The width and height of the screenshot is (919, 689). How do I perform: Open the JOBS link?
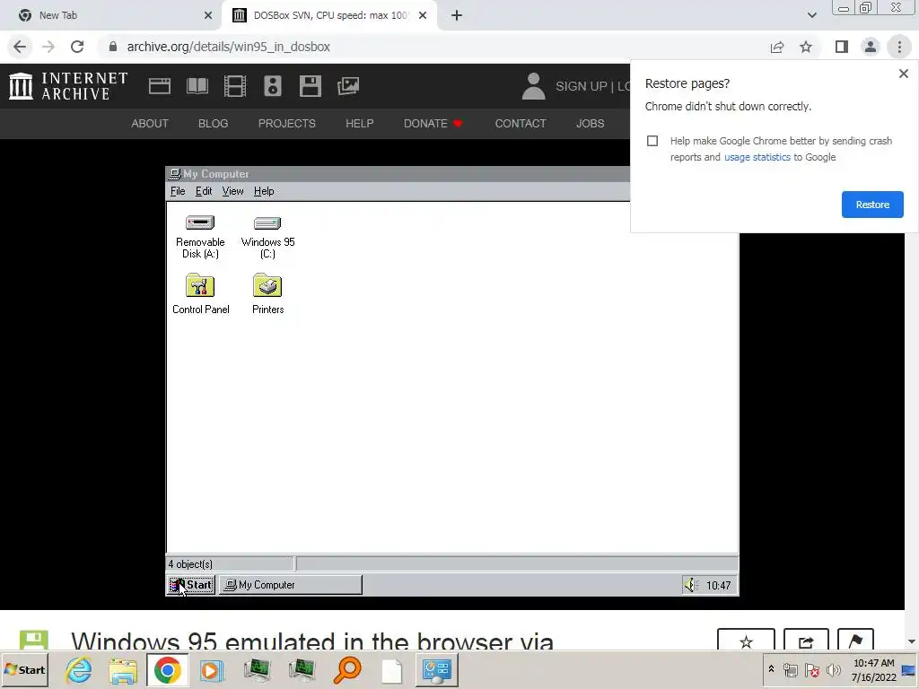tap(590, 124)
